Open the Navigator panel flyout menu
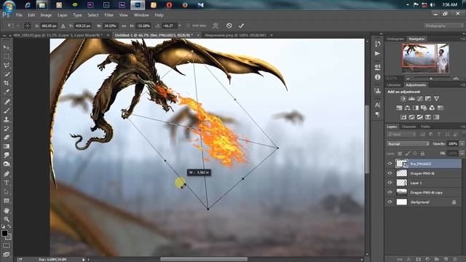 [x=462, y=39]
